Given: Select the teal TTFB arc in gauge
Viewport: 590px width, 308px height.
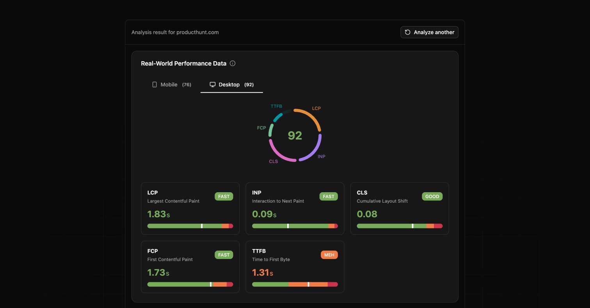Looking at the screenshot, I should point(277,117).
